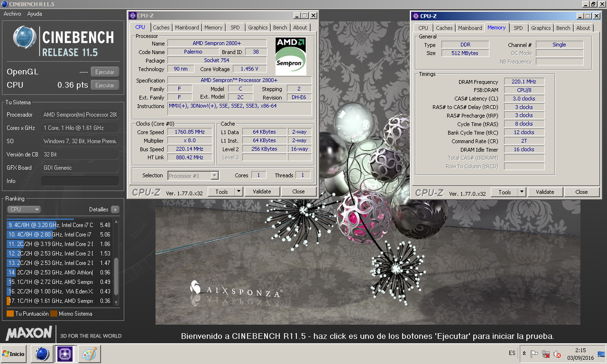Switch to CPU tab in right CPU-Z
607x364 pixels.
423,28
